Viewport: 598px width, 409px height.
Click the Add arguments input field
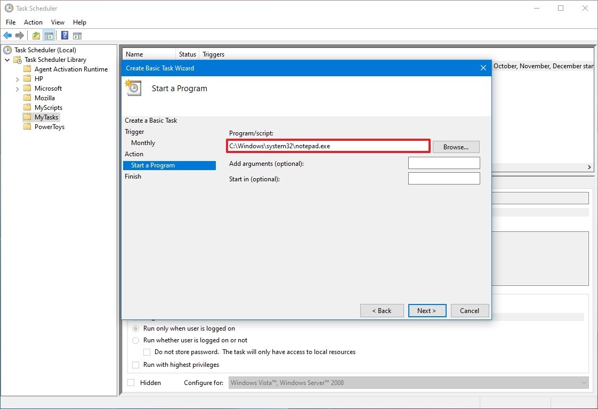pos(444,163)
